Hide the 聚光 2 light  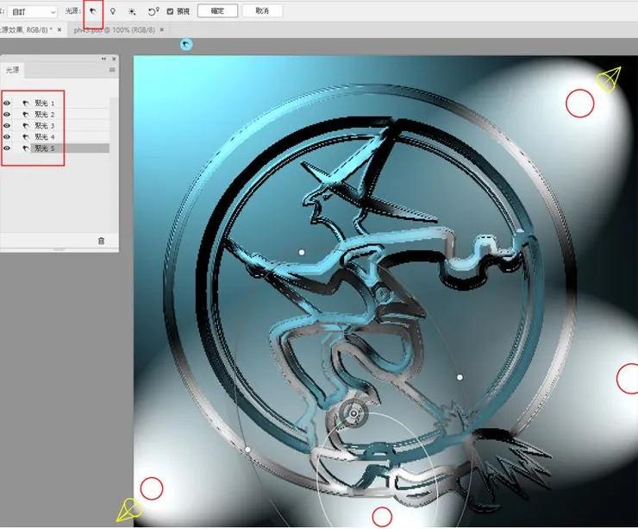click(x=7, y=115)
